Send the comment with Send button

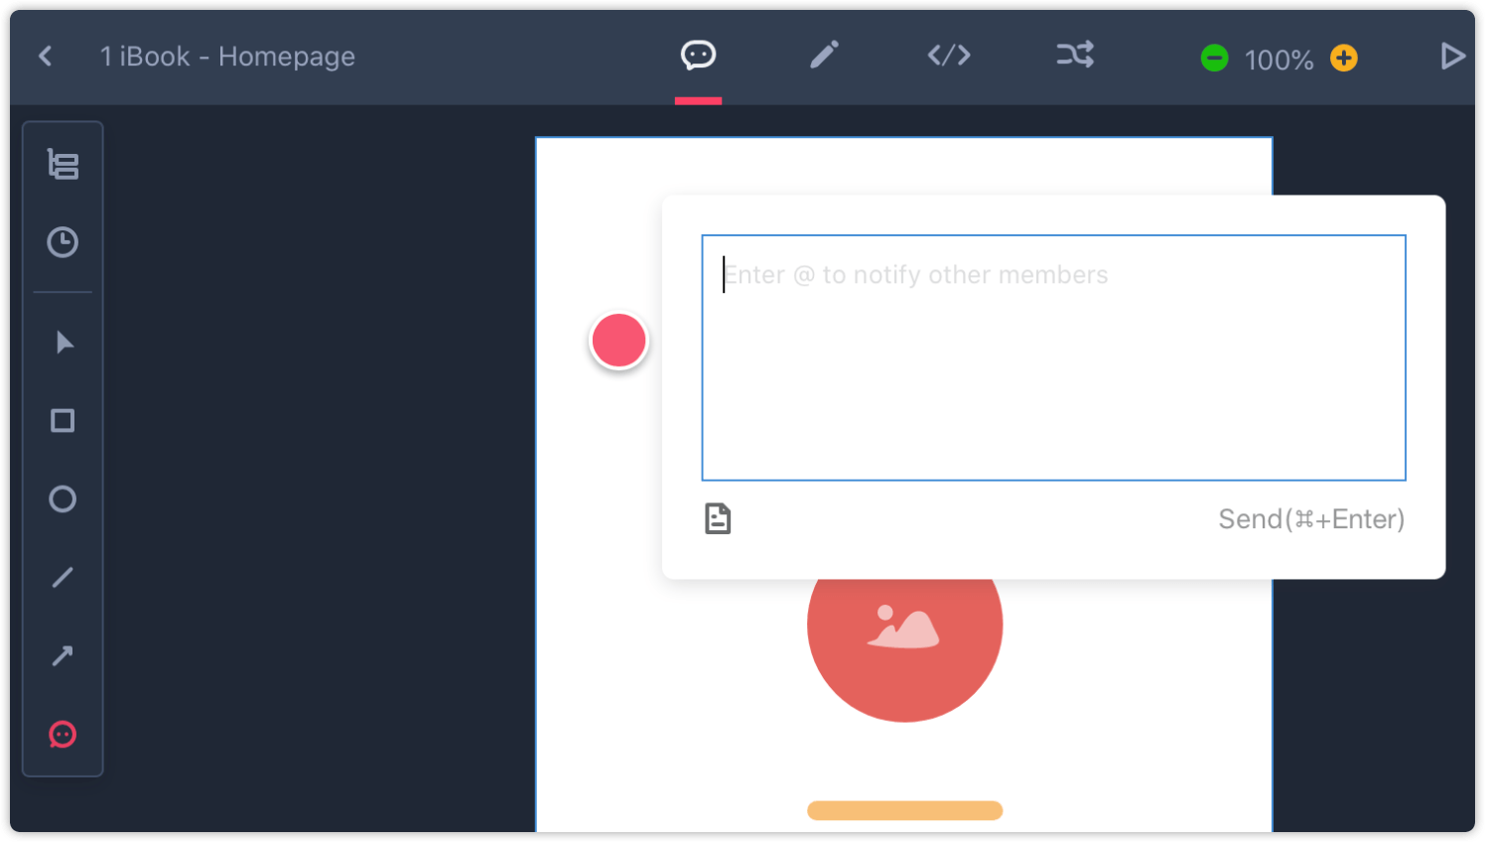tap(1311, 519)
